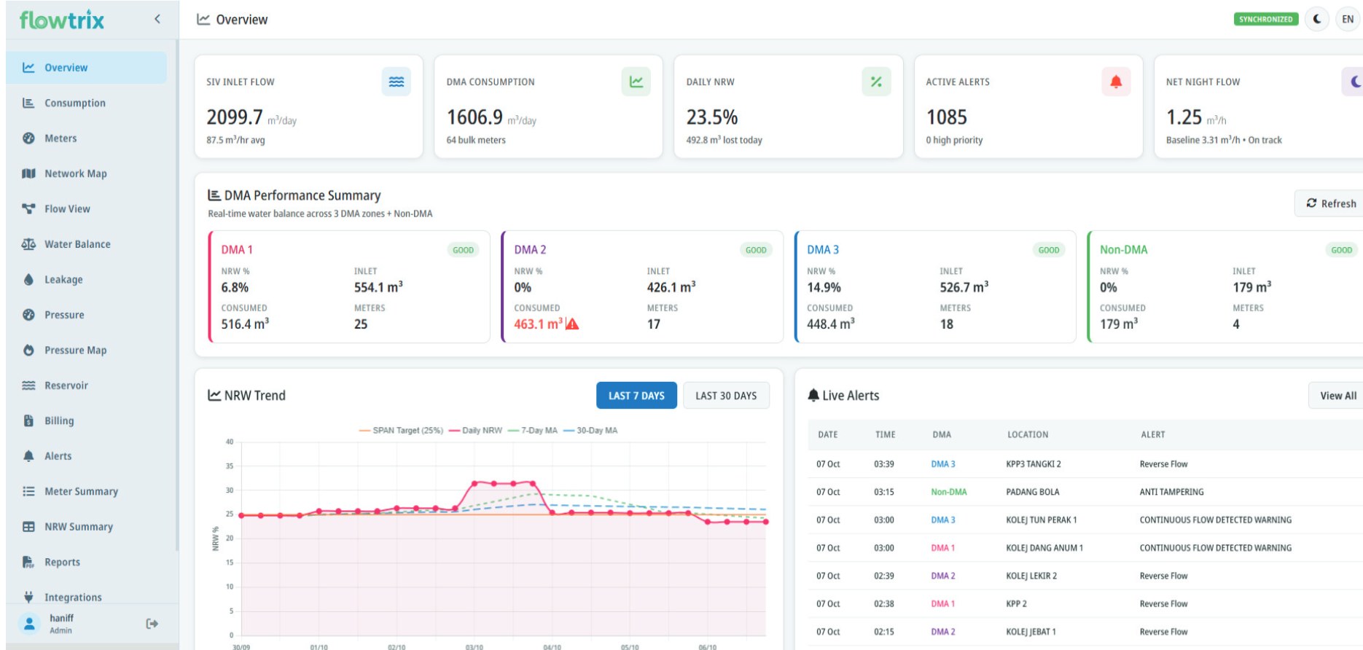Toggle the SPAN Target (25%) legend entry
The width and height of the screenshot is (1363, 650).
(x=401, y=431)
